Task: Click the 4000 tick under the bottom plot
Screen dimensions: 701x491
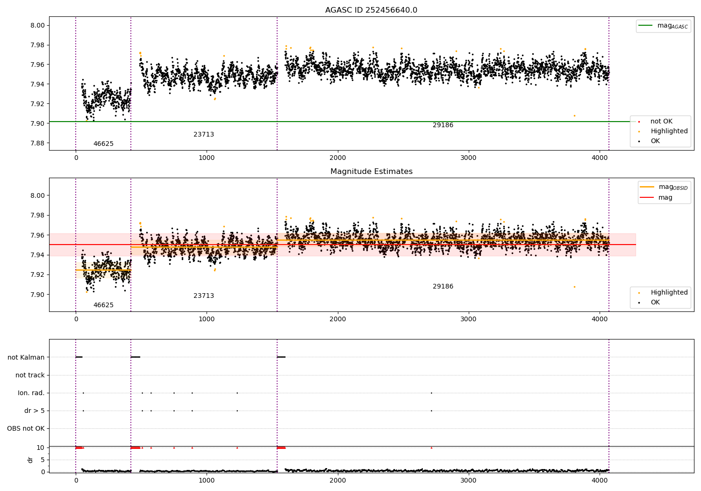Action: point(600,480)
